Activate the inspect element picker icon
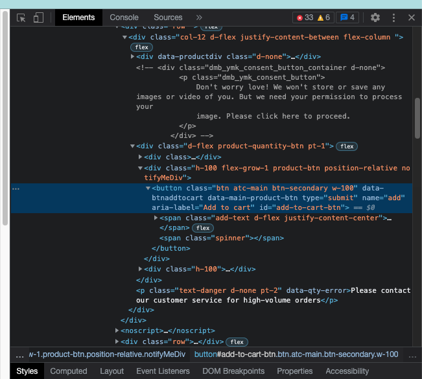422x379 pixels. pos(21,18)
